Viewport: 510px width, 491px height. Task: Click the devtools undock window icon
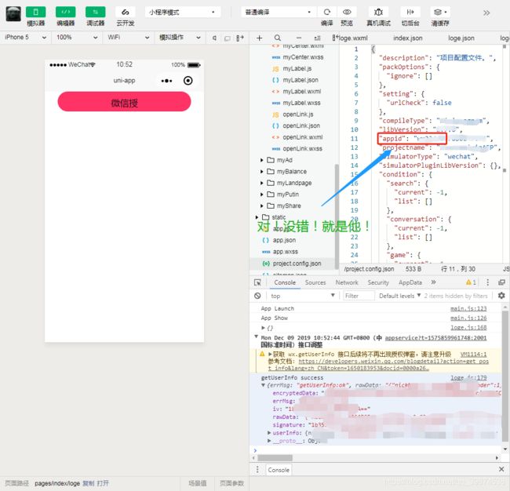point(501,282)
